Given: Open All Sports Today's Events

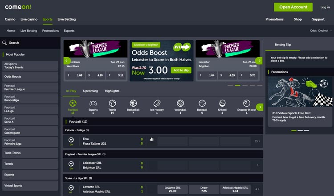Looking at the screenshot, I should [x=30, y=66].
